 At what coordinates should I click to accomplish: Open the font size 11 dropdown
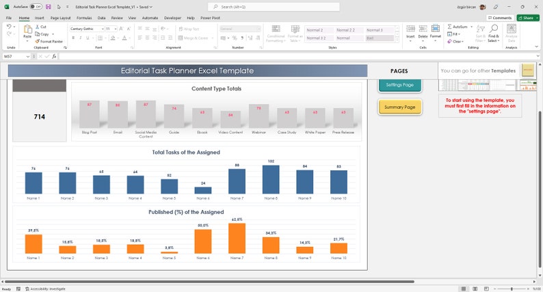coord(116,29)
